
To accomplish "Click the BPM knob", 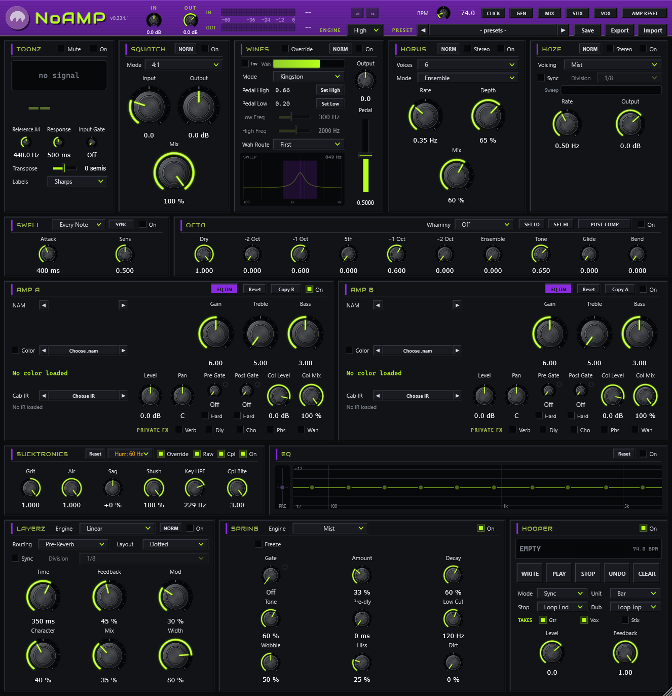I will (443, 13).
